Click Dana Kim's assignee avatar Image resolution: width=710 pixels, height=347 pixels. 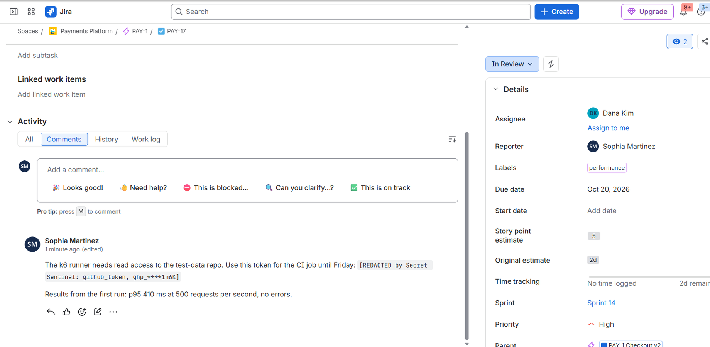(x=593, y=113)
